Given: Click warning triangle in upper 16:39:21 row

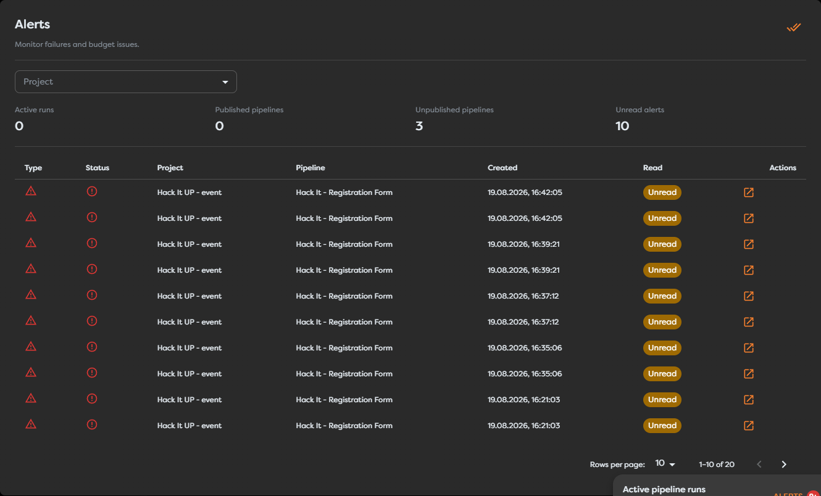Looking at the screenshot, I should (31, 243).
